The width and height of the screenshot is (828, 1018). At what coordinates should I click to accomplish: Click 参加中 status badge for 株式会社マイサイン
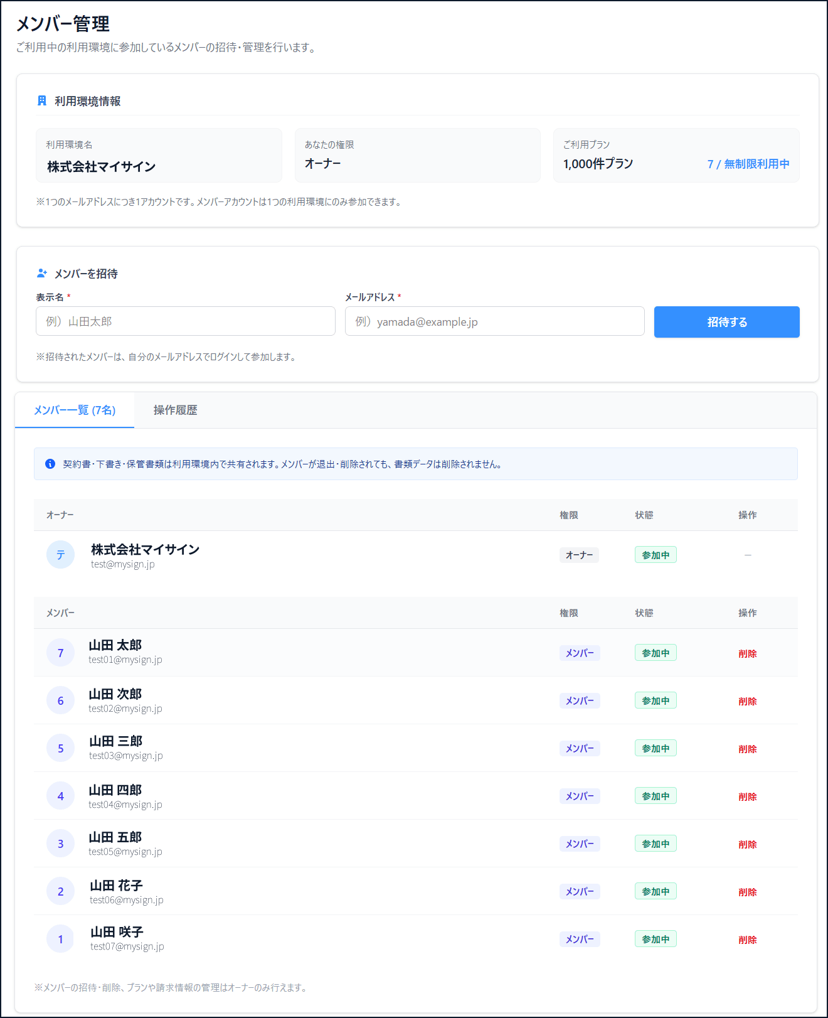pyautogui.click(x=655, y=555)
